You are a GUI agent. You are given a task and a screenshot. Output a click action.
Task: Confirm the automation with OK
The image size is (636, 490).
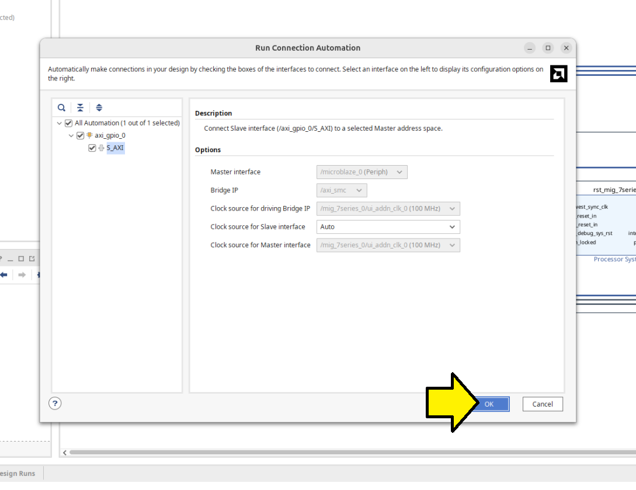point(489,404)
